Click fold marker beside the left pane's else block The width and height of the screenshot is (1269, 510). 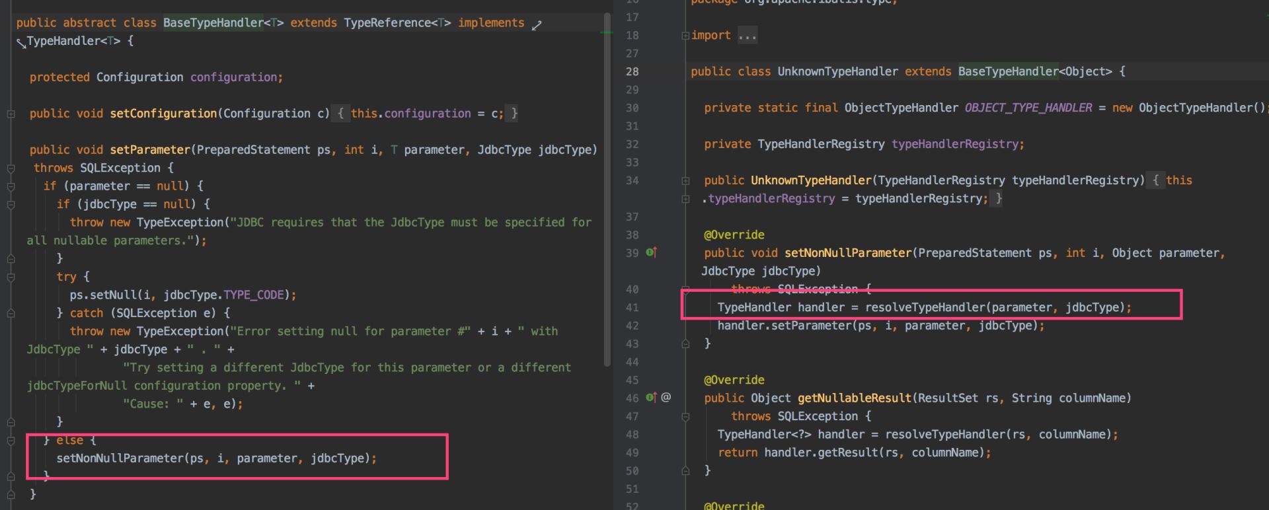[11, 441]
